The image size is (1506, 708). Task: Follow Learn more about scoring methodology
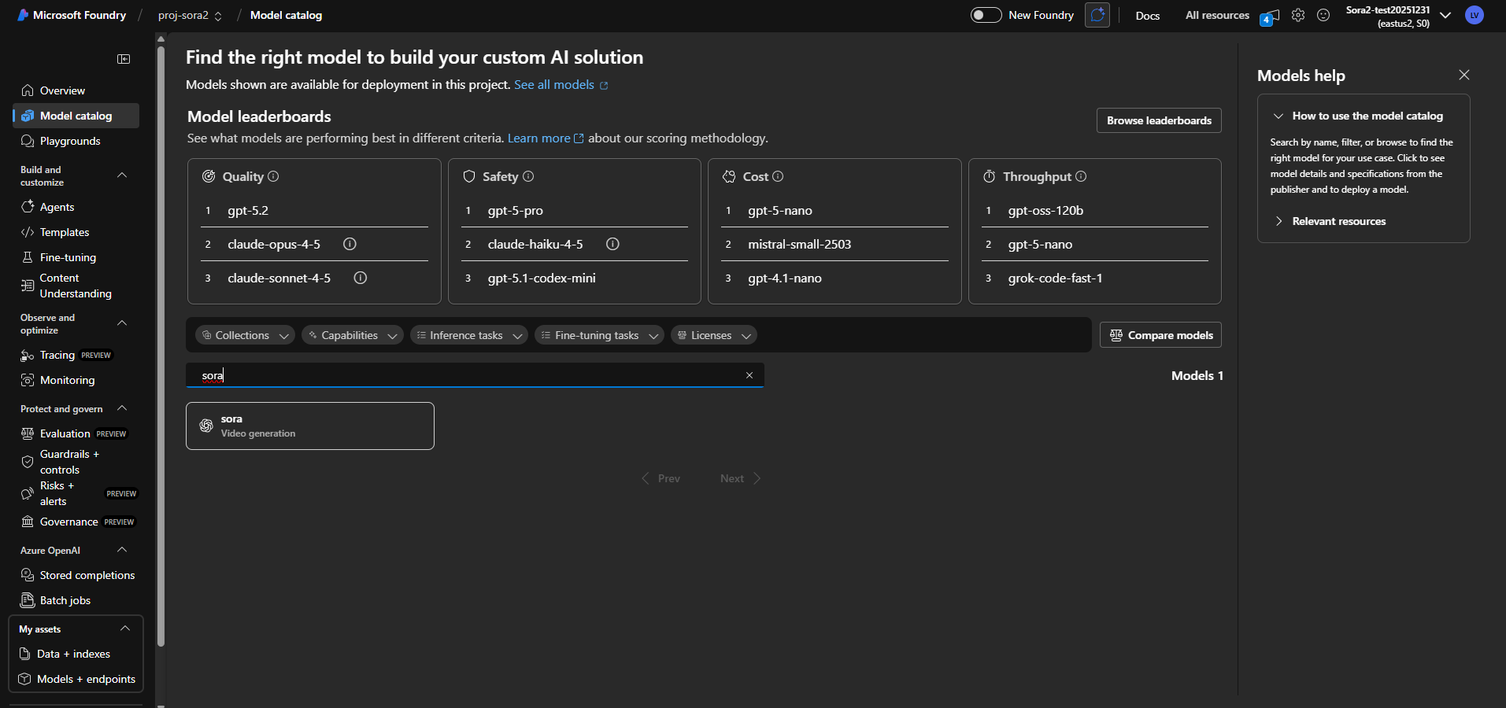pyautogui.click(x=539, y=138)
